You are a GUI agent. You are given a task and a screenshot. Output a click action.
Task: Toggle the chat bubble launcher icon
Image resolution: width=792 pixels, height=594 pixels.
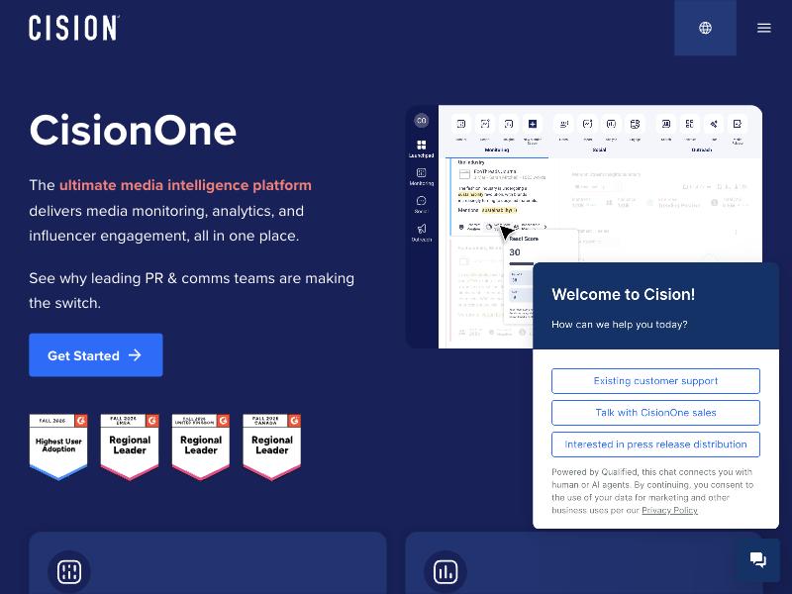(x=757, y=559)
